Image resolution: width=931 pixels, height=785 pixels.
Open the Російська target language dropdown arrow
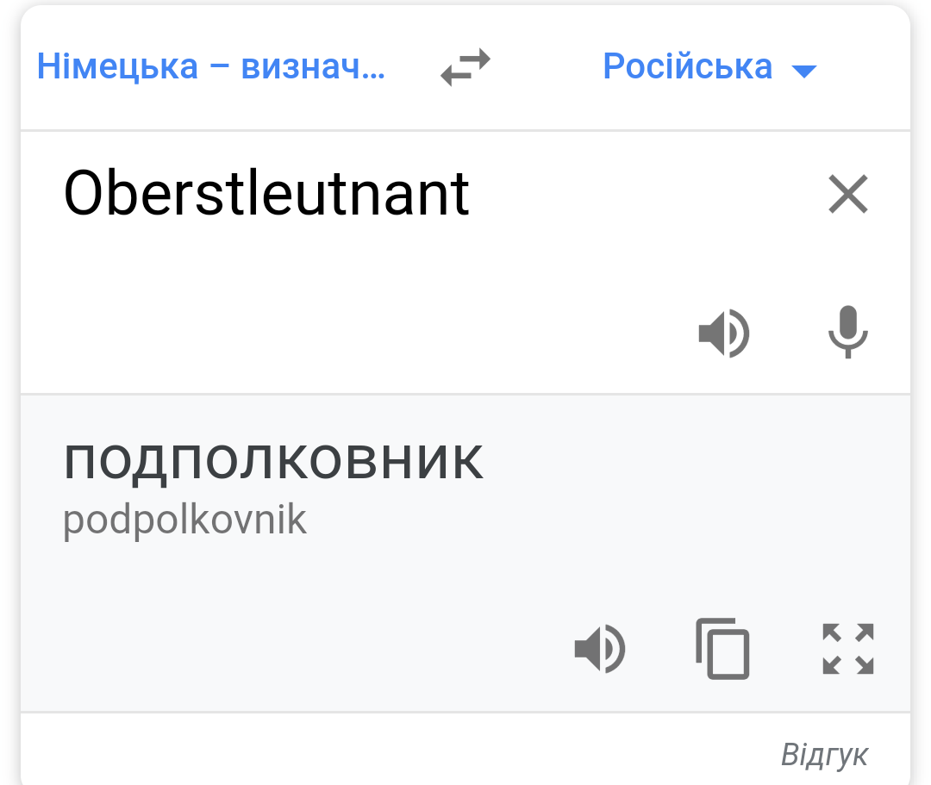click(804, 71)
